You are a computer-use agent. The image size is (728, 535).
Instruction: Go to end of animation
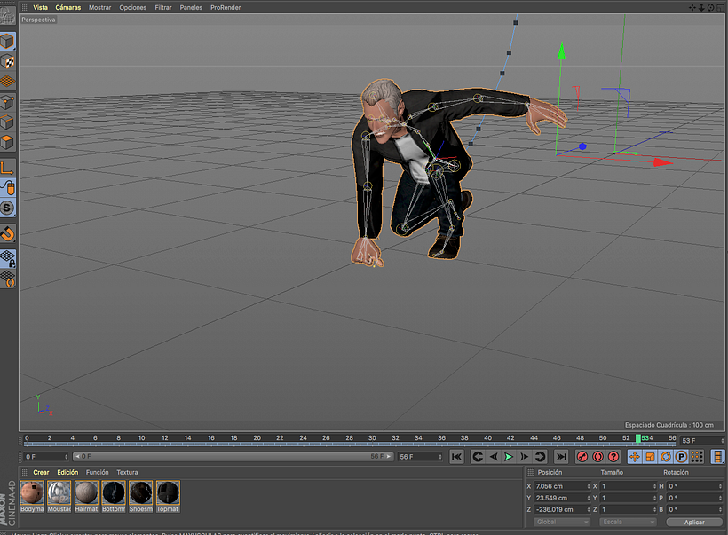pyautogui.click(x=561, y=457)
